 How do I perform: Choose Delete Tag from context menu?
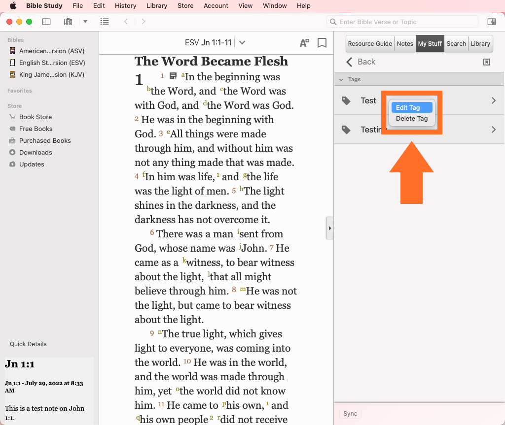[x=412, y=118]
